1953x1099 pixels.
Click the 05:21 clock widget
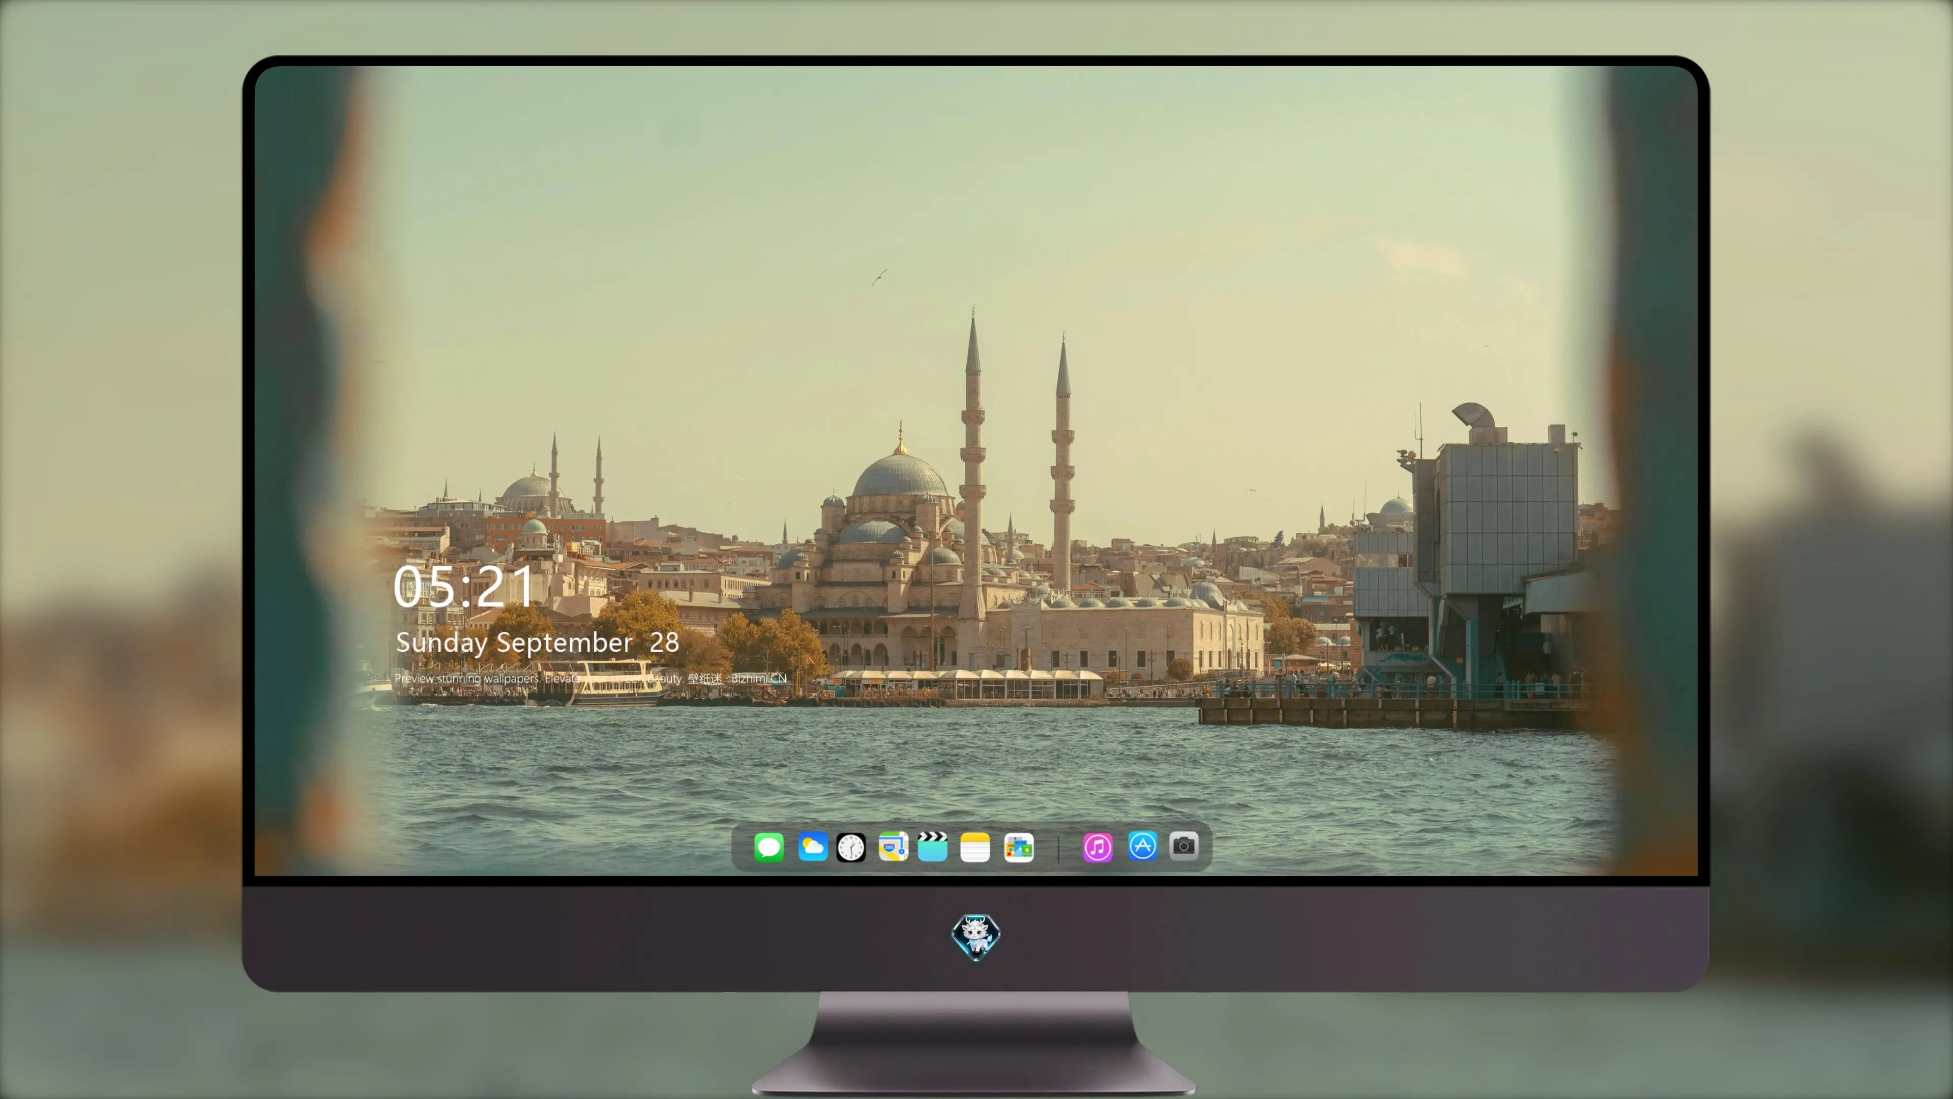click(463, 586)
